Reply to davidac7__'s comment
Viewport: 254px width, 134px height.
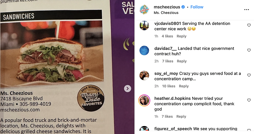[182, 61]
